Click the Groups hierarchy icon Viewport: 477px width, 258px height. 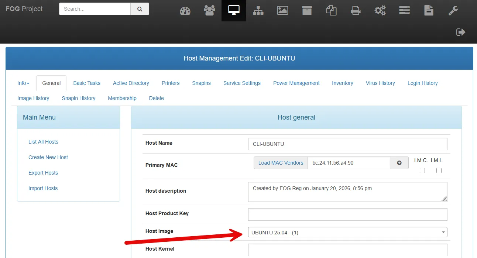[258, 11]
